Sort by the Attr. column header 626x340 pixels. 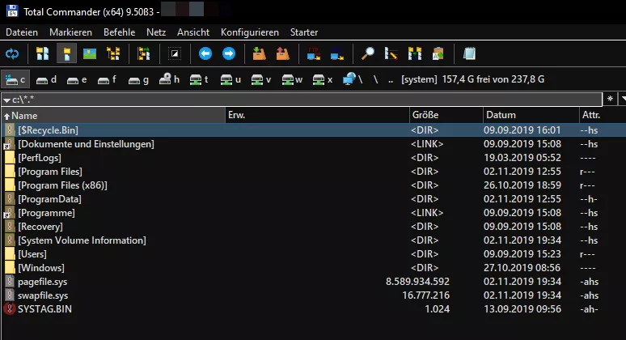(x=603, y=116)
